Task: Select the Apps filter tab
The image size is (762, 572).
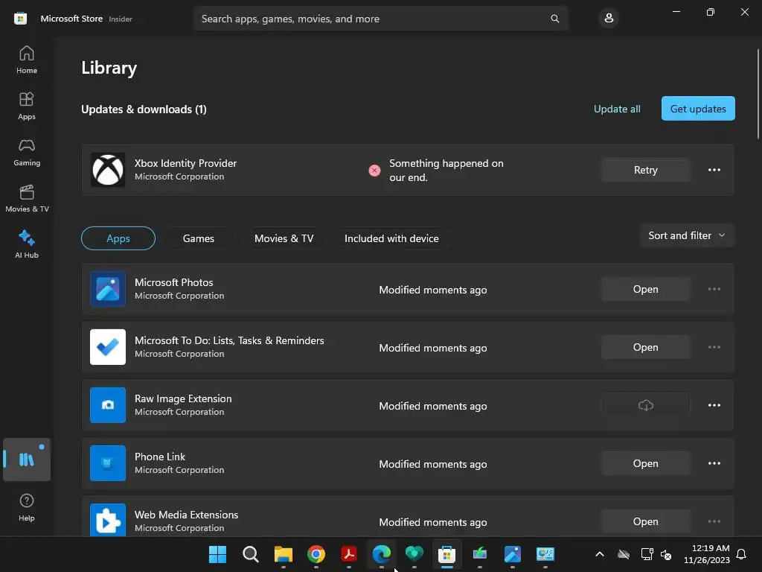Action: click(118, 238)
